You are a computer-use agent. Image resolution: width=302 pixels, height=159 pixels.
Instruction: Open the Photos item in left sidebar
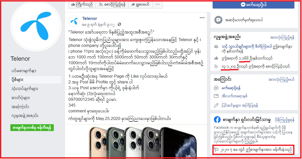click(21, 98)
